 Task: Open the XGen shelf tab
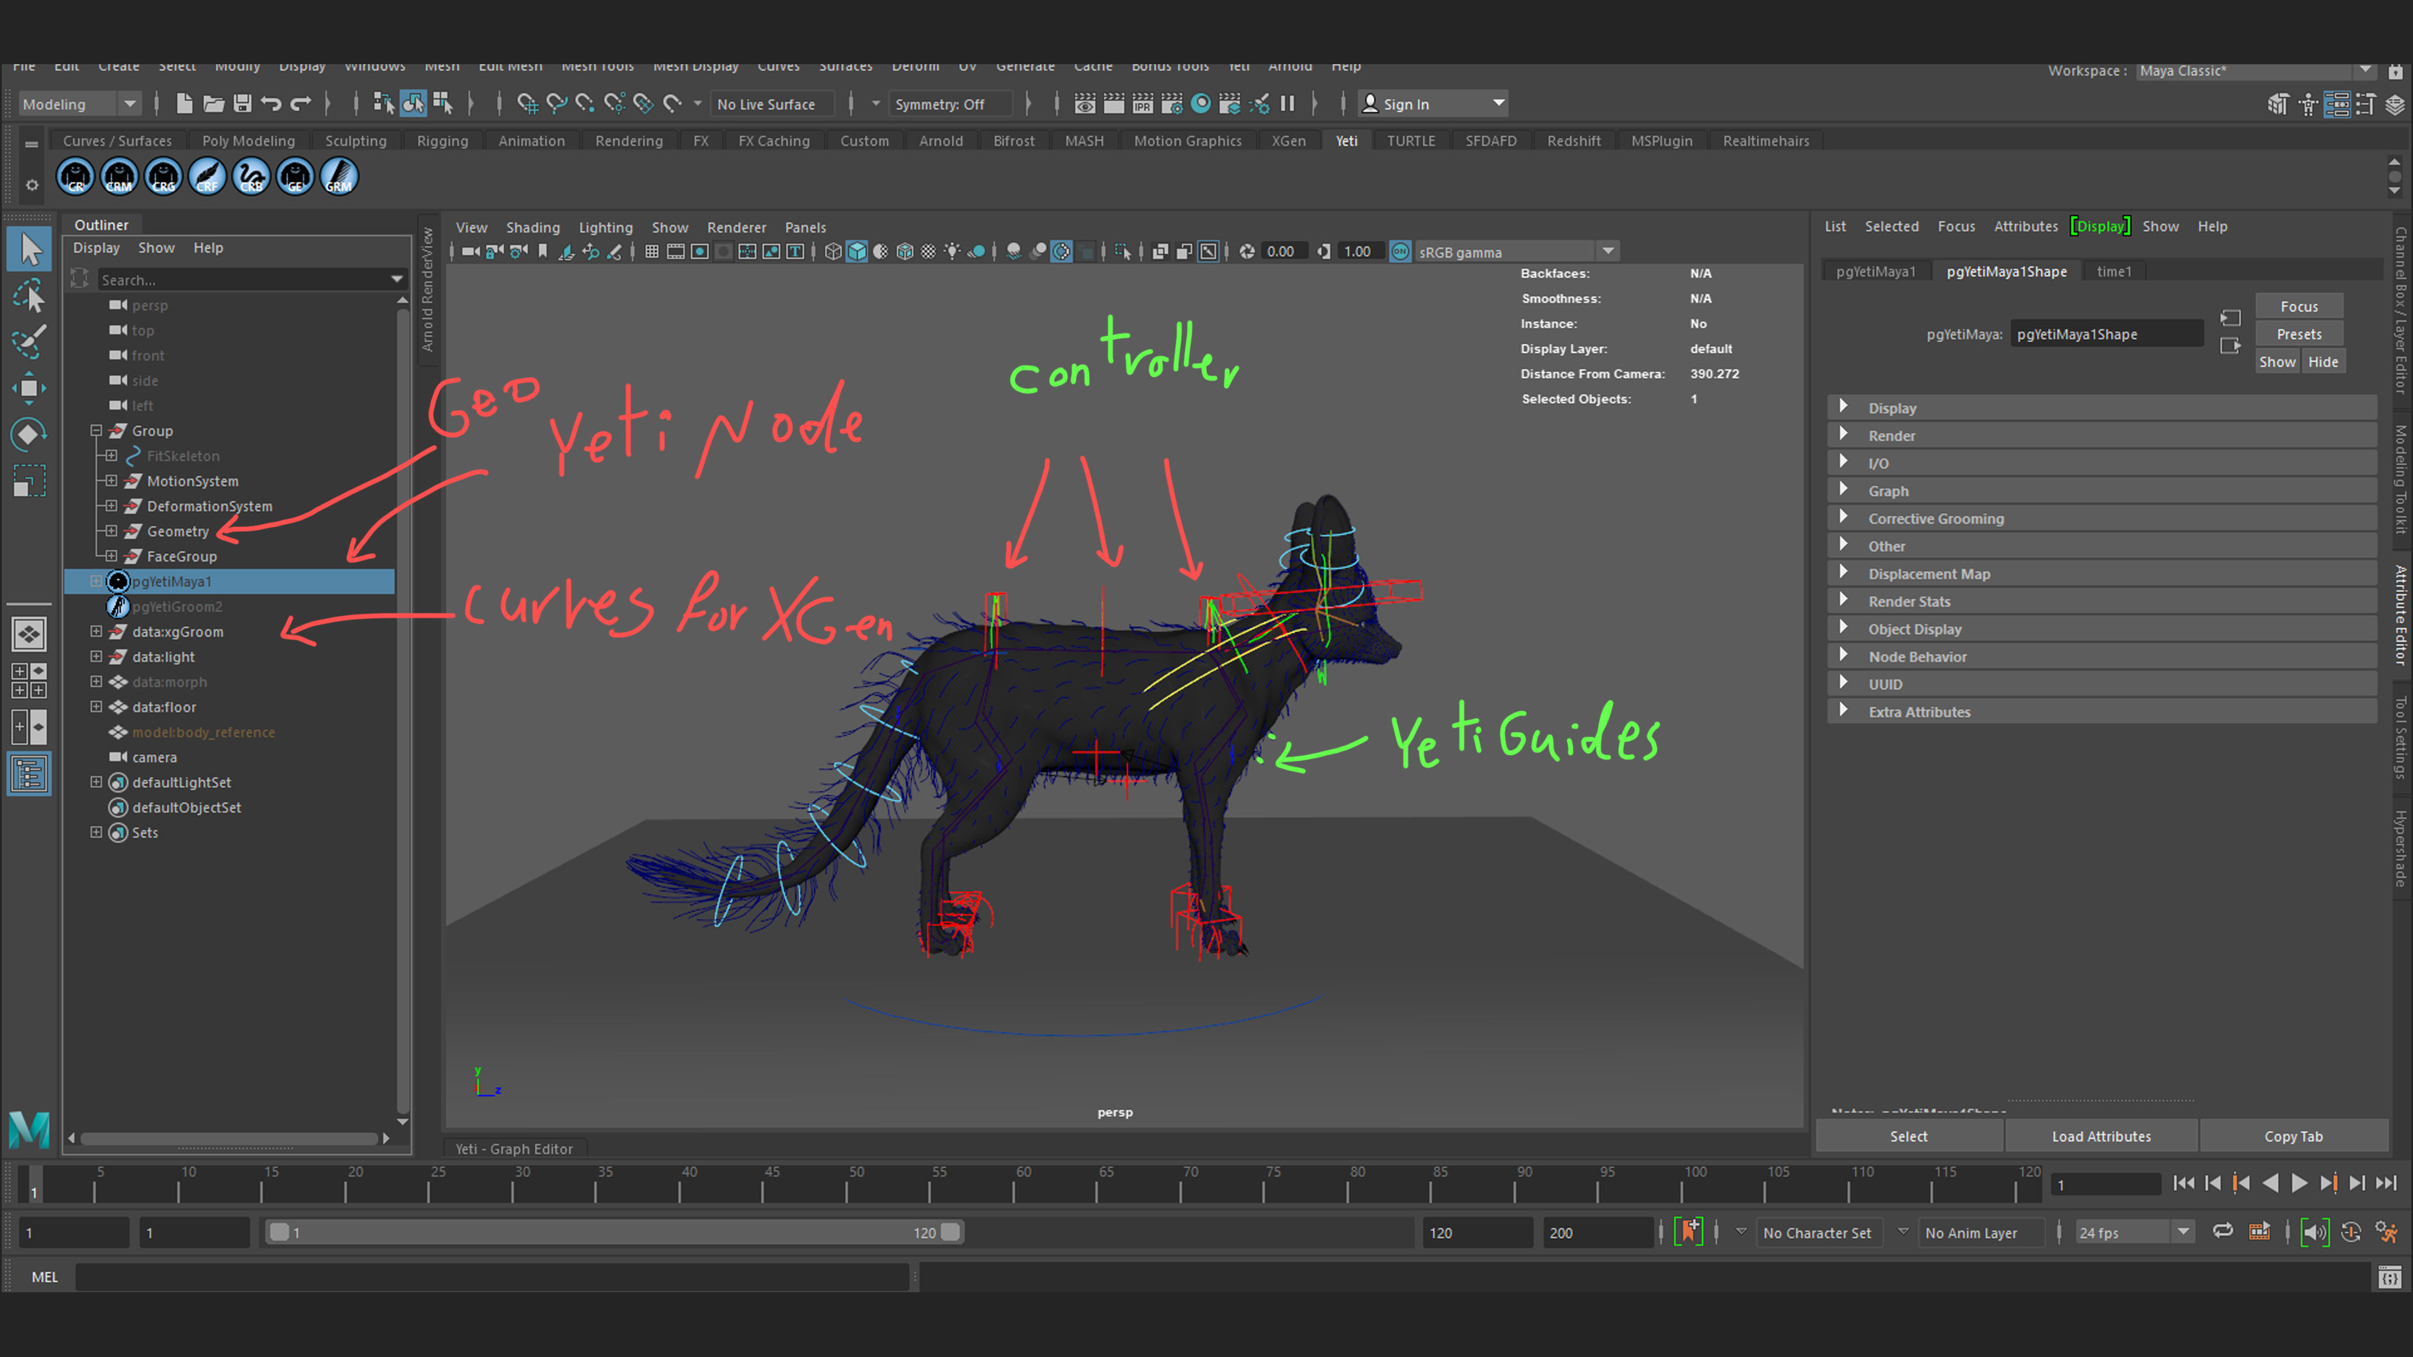pyautogui.click(x=1288, y=141)
